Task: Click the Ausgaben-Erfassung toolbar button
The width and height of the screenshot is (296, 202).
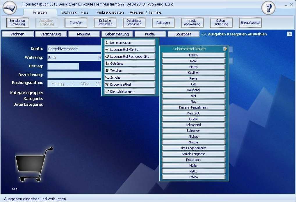Action: click(x=47, y=23)
